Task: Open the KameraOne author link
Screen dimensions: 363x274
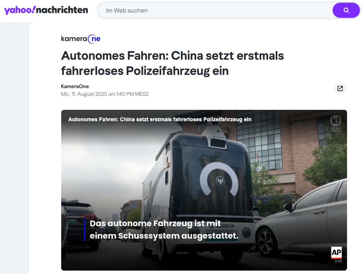Action: 75,86
